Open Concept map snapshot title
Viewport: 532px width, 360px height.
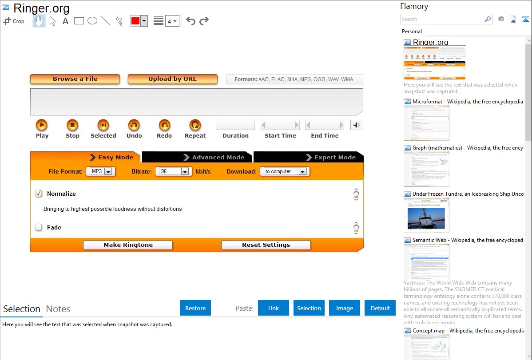click(468, 330)
